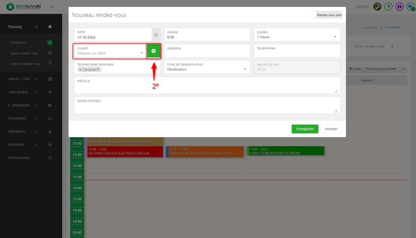Click the Enregistrer button
This screenshot has height=238, width=416.
coord(305,129)
